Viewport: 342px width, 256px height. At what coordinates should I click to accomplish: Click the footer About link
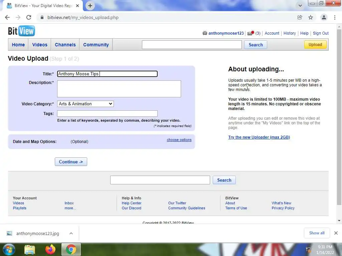click(x=230, y=203)
